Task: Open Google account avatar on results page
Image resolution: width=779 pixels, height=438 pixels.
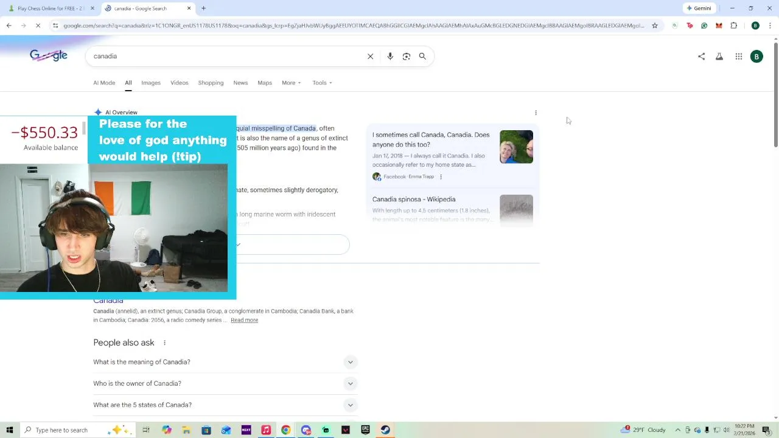Action: point(756,57)
